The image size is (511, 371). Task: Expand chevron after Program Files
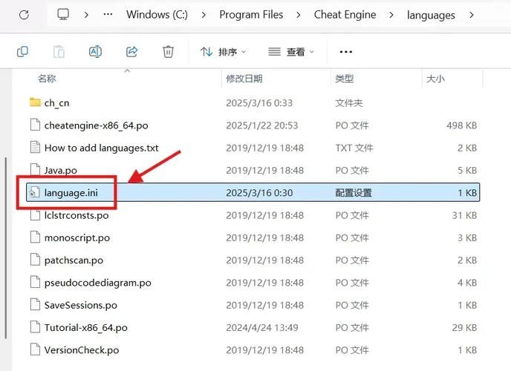click(299, 15)
